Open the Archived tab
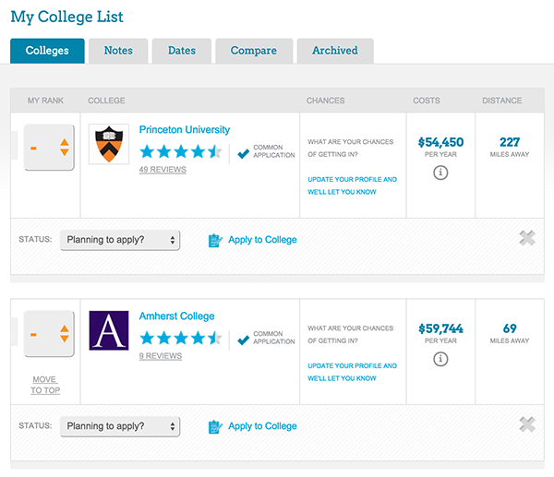The height and width of the screenshot is (477, 554). (x=334, y=51)
